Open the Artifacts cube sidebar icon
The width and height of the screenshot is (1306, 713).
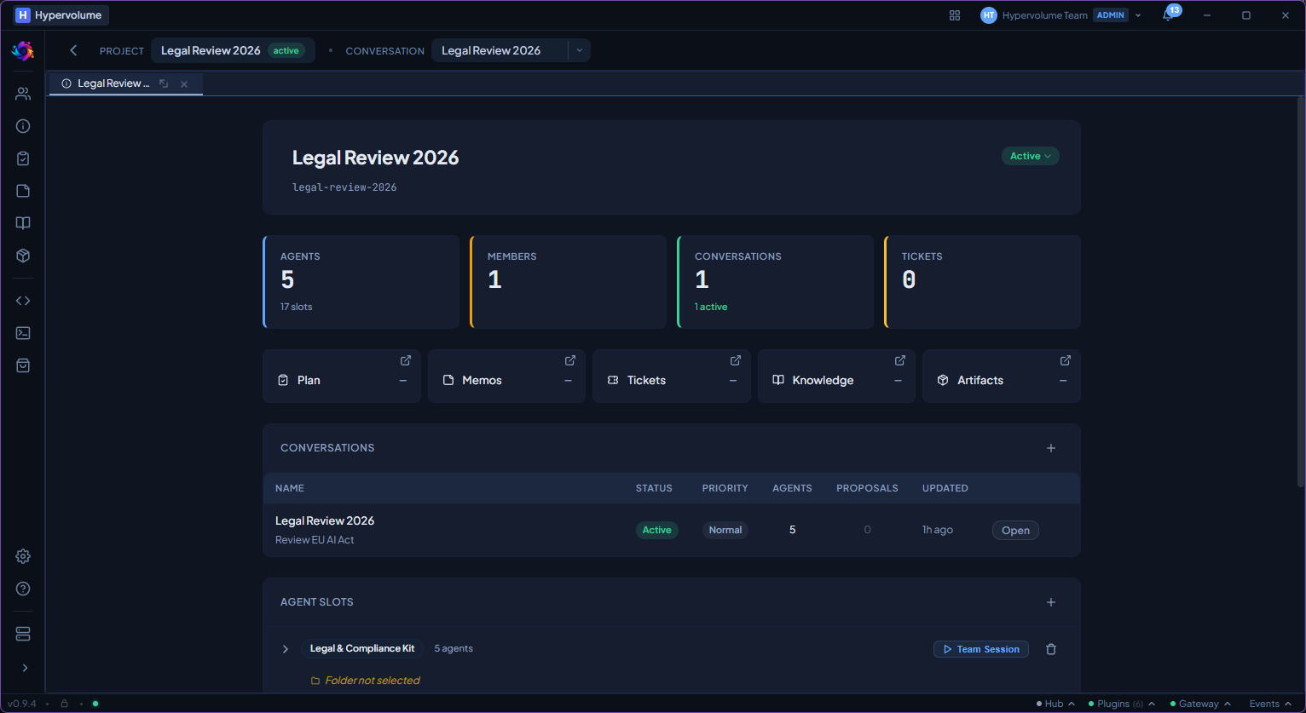click(23, 256)
